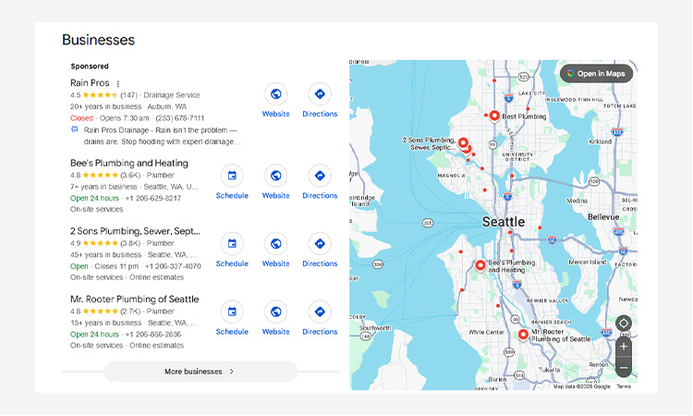
Task: Open Bee's Plumbing and Heating listing title
Action: click(x=129, y=163)
